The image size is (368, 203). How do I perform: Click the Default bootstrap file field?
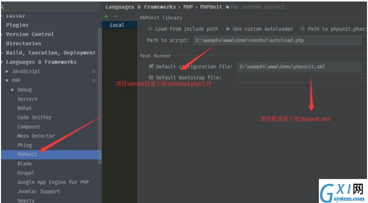click(299, 77)
